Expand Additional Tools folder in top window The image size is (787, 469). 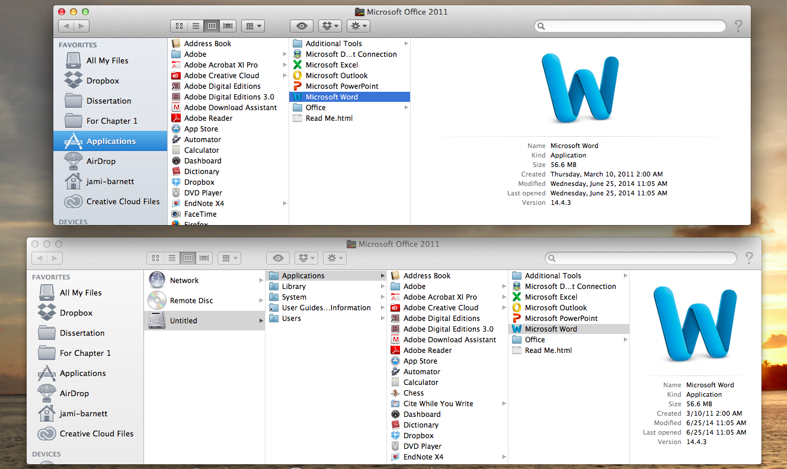pos(407,44)
